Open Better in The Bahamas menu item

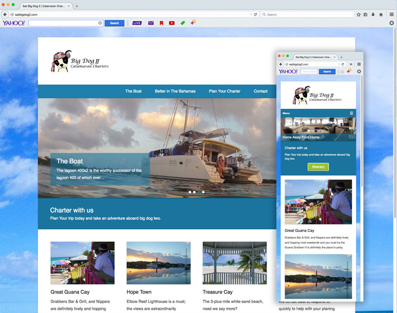point(175,91)
